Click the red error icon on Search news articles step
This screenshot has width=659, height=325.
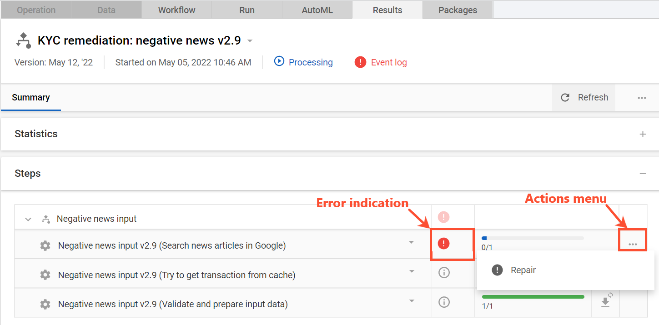[x=443, y=244]
